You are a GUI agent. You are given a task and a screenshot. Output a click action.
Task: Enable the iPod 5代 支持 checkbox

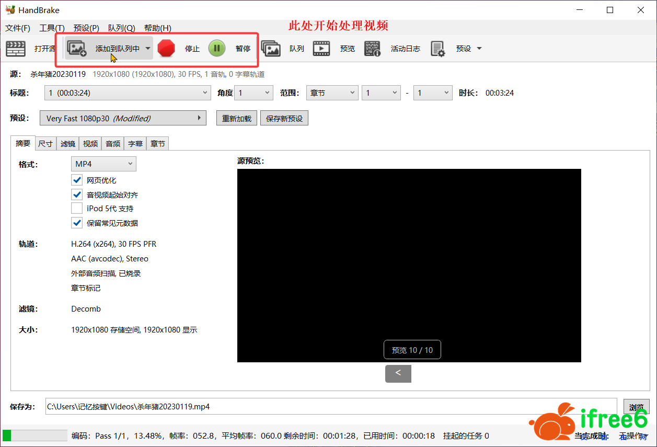tap(77, 209)
